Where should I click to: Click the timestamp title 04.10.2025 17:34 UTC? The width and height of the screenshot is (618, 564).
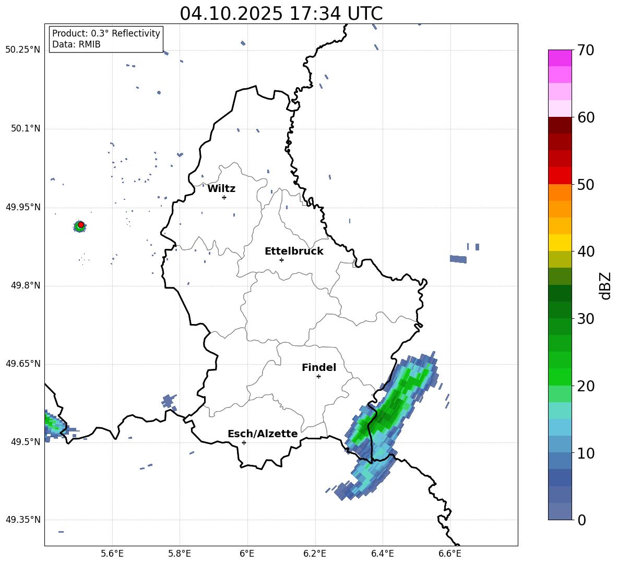[281, 14]
